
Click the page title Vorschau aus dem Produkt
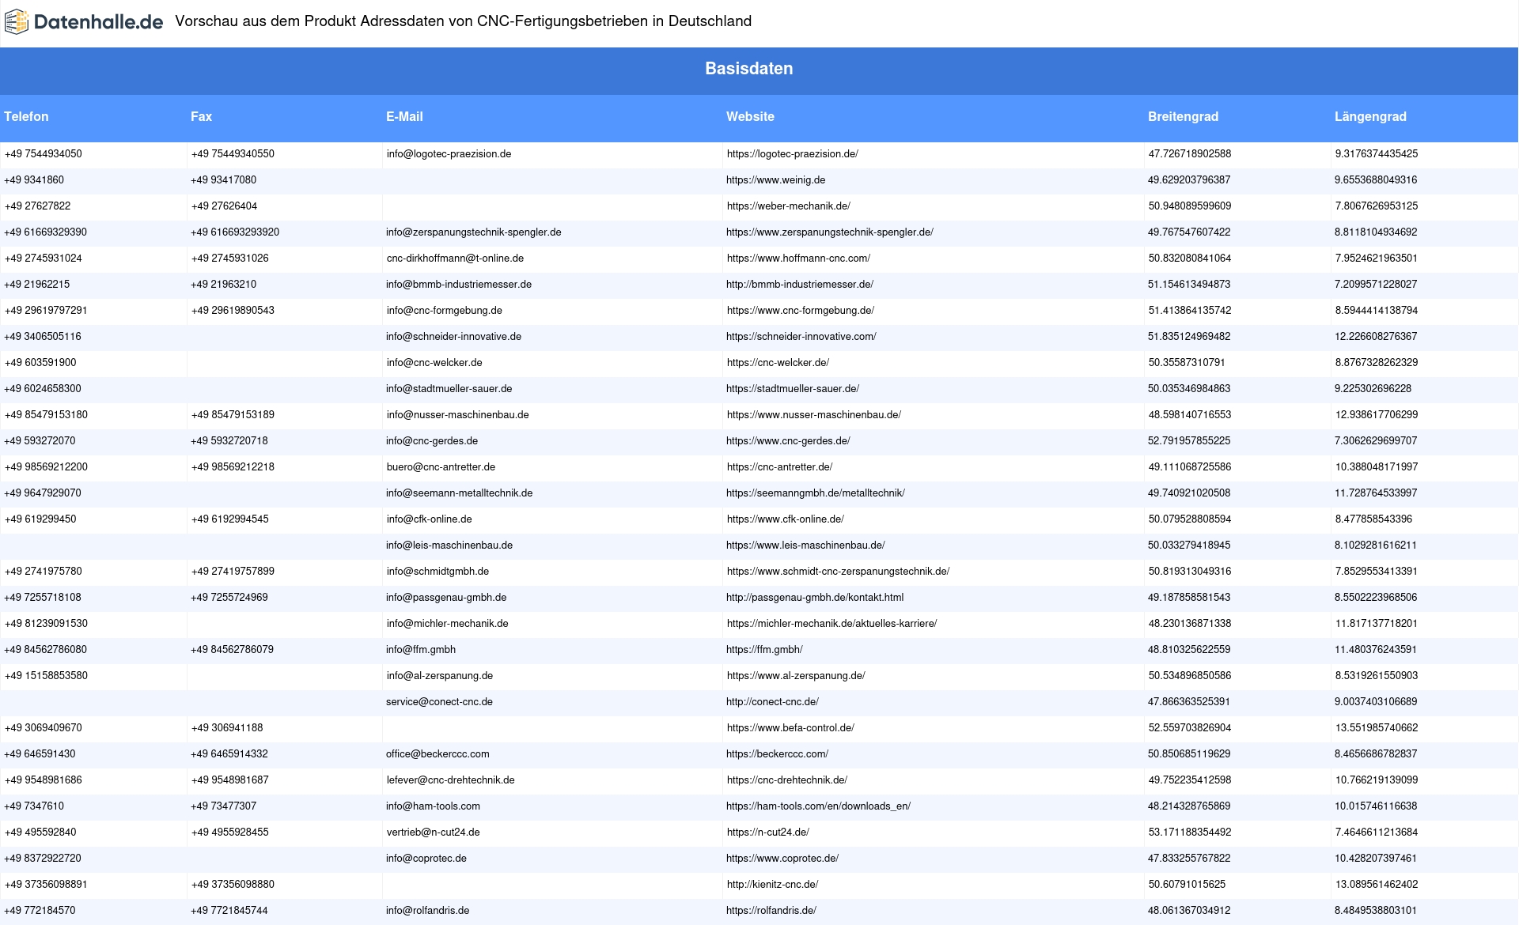463,21
